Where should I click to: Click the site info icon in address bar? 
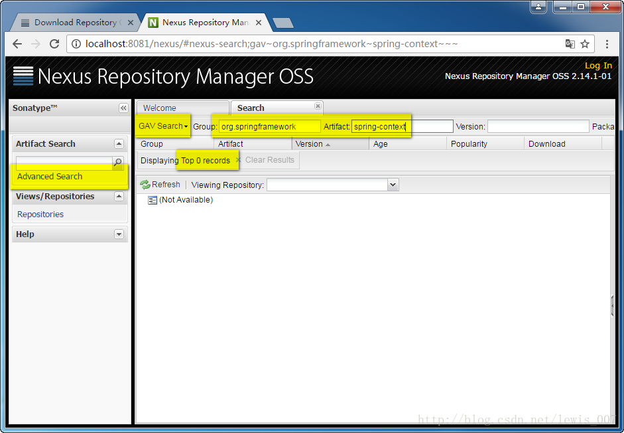[76, 44]
